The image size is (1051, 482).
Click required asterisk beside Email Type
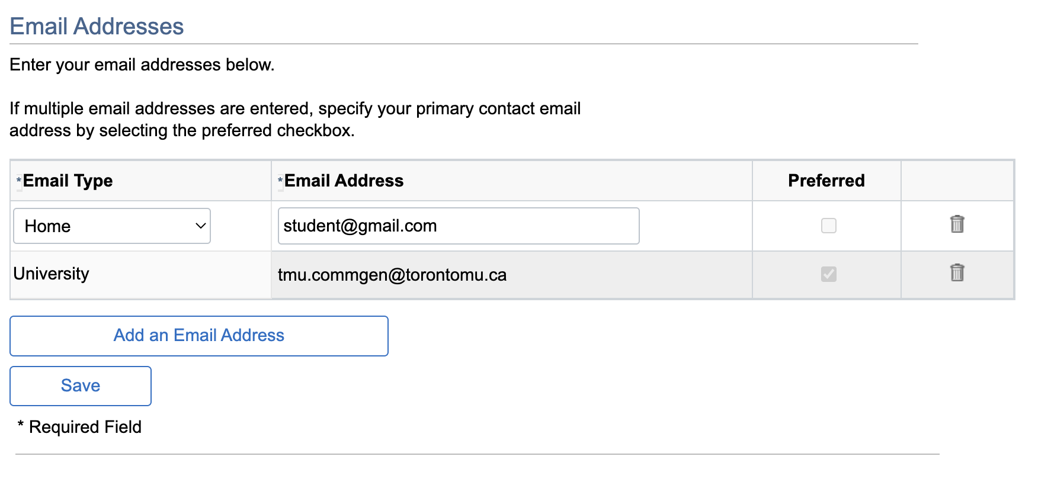pyautogui.click(x=19, y=180)
